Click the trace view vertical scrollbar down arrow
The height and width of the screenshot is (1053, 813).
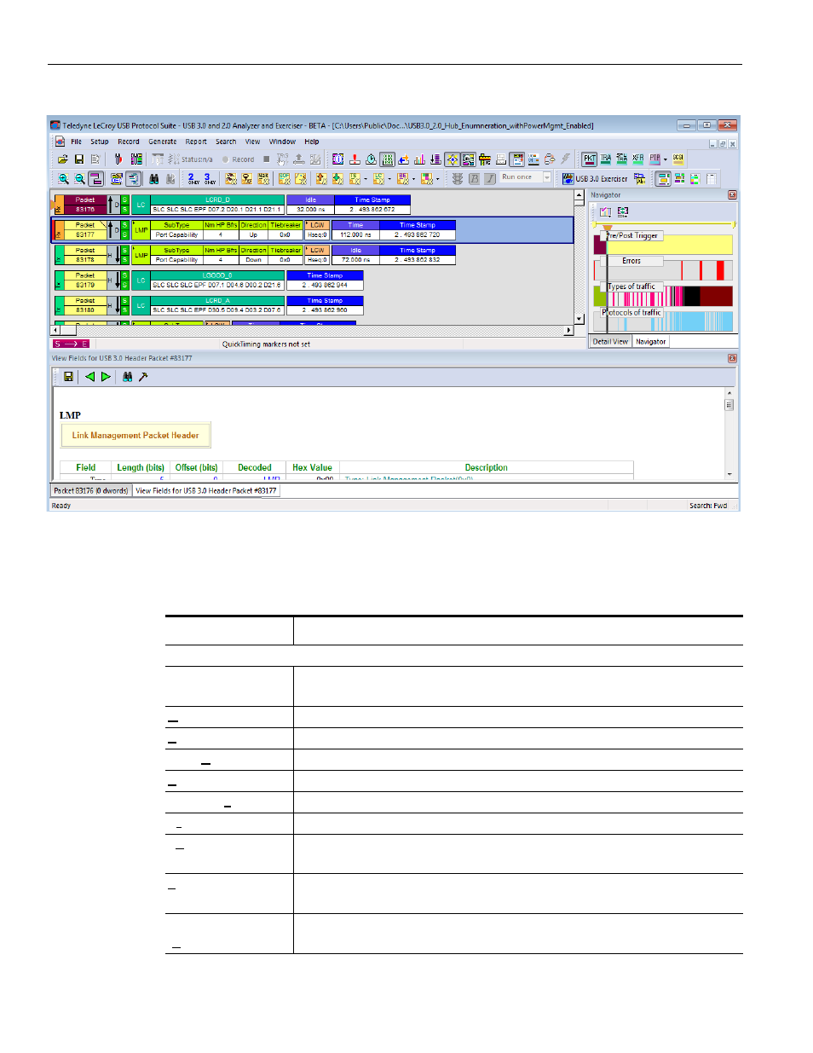click(579, 319)
